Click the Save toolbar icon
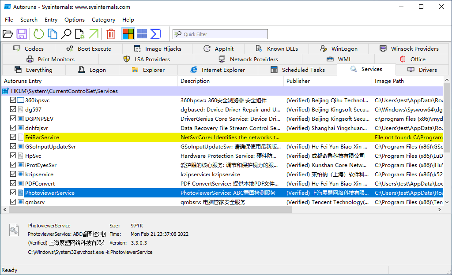Image resolution: width=452 pixels, height=275 pixels. (22, 34)
